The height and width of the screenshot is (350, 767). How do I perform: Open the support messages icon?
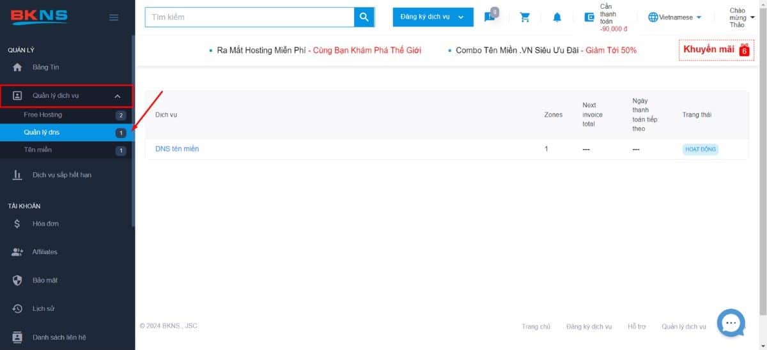click(x=490, y=17)
